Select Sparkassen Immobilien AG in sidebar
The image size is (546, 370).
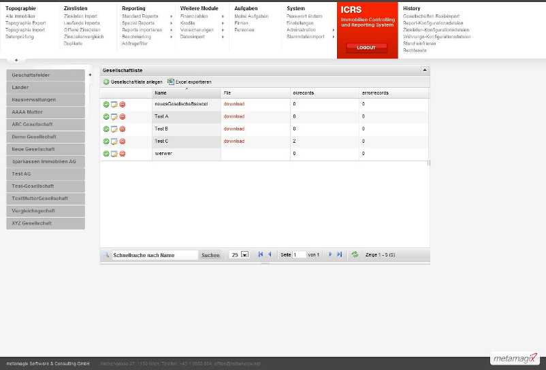[46, 161]
